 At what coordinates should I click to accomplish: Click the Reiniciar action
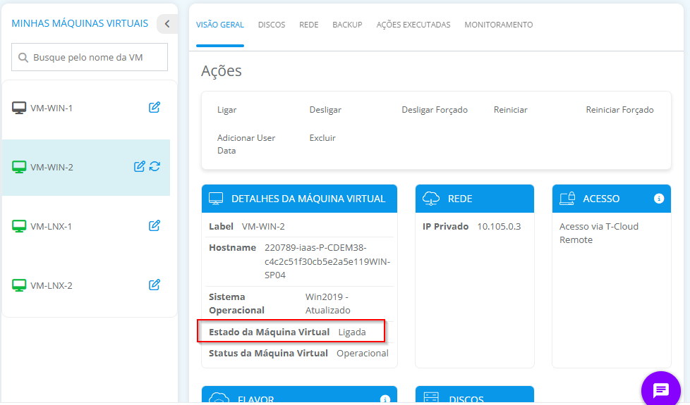point(511,110)
